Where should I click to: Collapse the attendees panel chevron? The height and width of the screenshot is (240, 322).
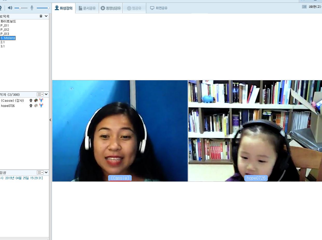[x=46, y=94]
